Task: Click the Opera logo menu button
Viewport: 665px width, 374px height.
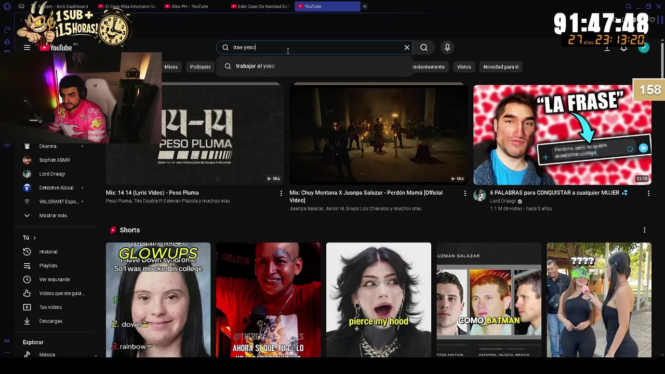Action: tap(7, 6)
